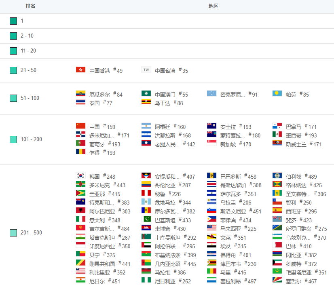Click the Mexico flag next to 墨西哥
The image size is (334, 285).
tap(277, 134)
